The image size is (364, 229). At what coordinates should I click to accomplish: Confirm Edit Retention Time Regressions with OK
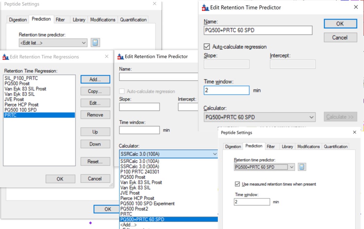[60, 179]
